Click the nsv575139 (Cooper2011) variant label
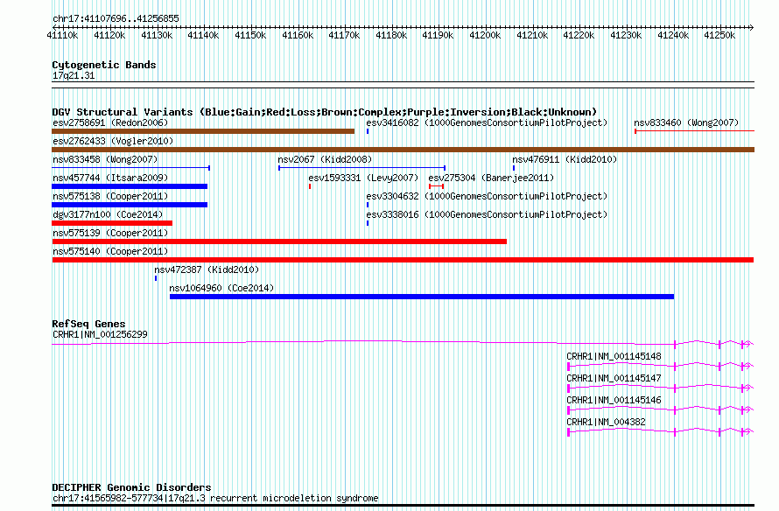 coord(110,233)
